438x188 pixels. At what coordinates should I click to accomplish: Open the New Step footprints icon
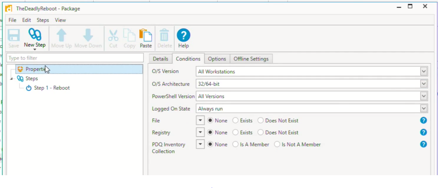point(35,34)
